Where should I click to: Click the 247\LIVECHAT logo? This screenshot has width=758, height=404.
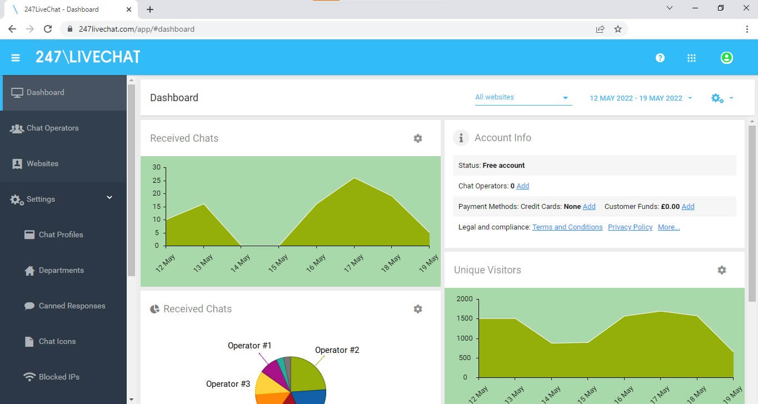[x=88, y=57]
